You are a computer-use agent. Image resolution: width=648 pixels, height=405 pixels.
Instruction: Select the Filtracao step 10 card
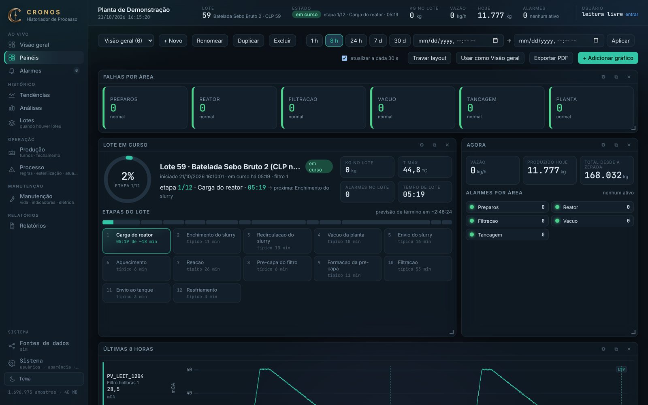[x=418, y=269]
